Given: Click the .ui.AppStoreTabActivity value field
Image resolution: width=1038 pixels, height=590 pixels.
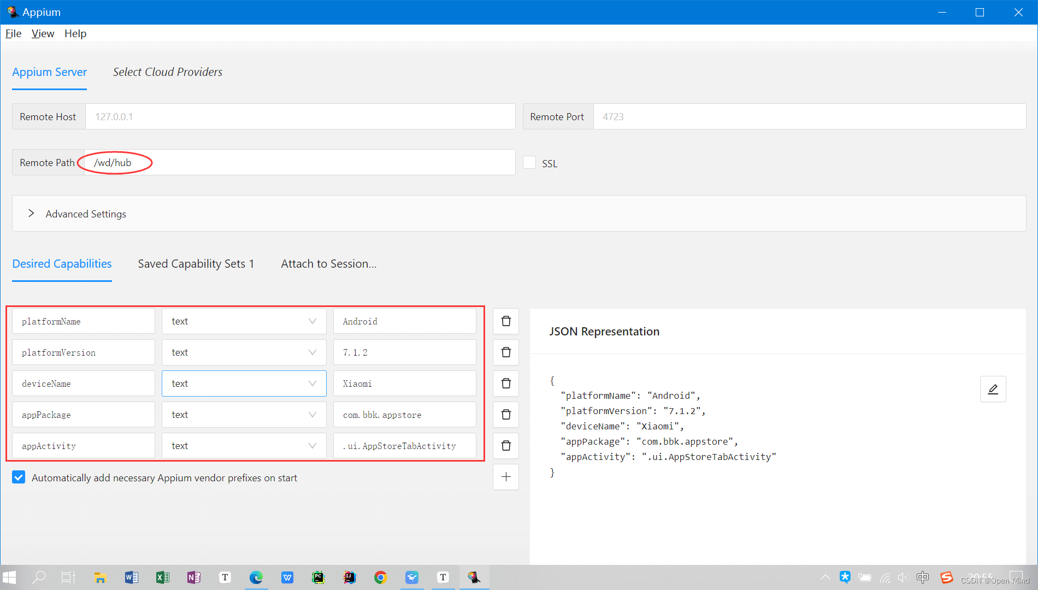Looking at the screenshot, I should click(405, 446).
